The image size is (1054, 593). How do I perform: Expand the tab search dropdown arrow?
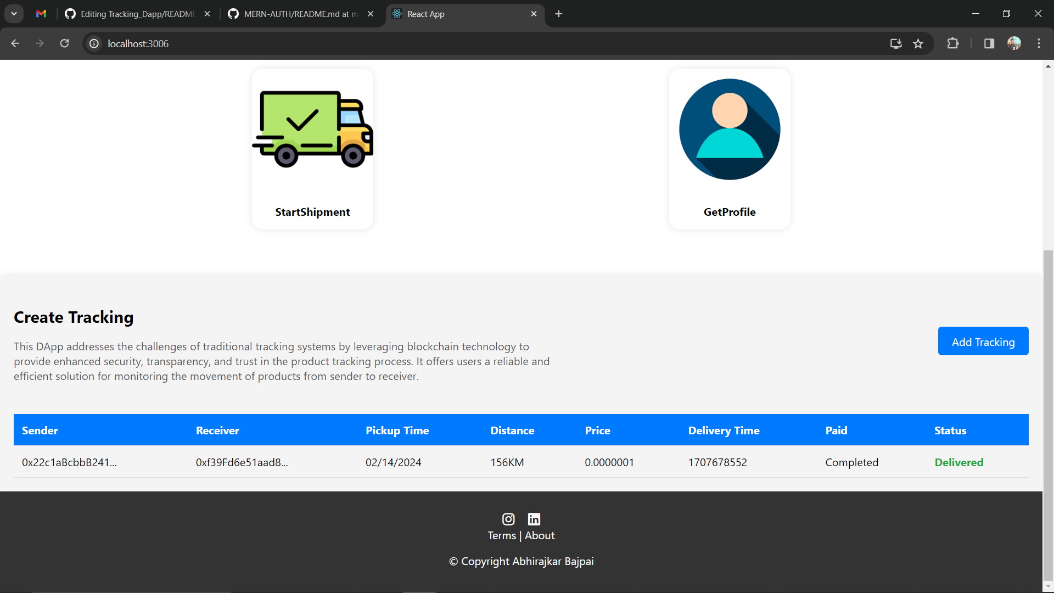coord(14,14)
